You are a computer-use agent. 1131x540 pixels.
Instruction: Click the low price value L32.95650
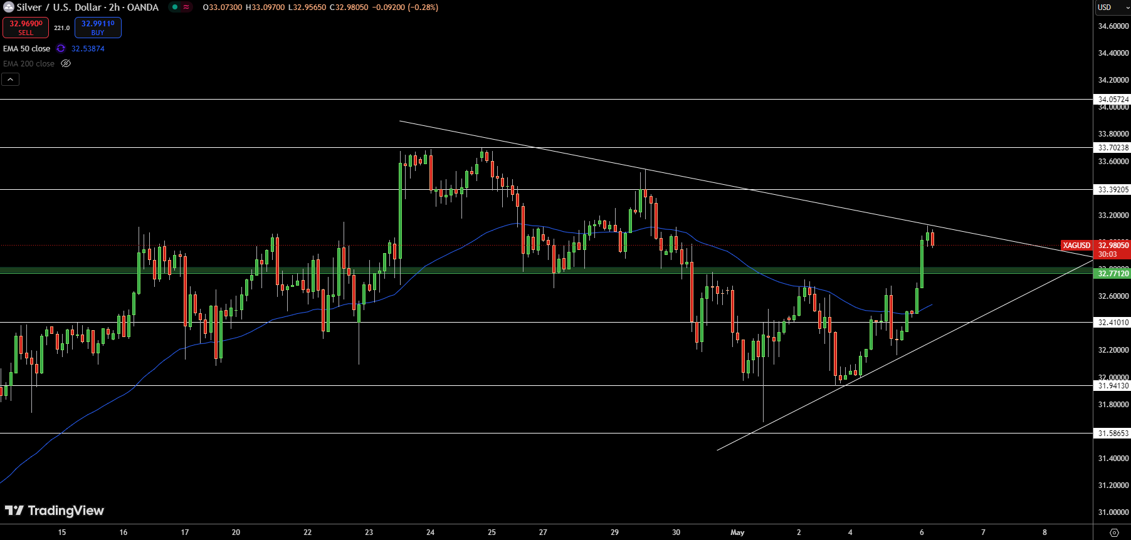click(307, 8)
